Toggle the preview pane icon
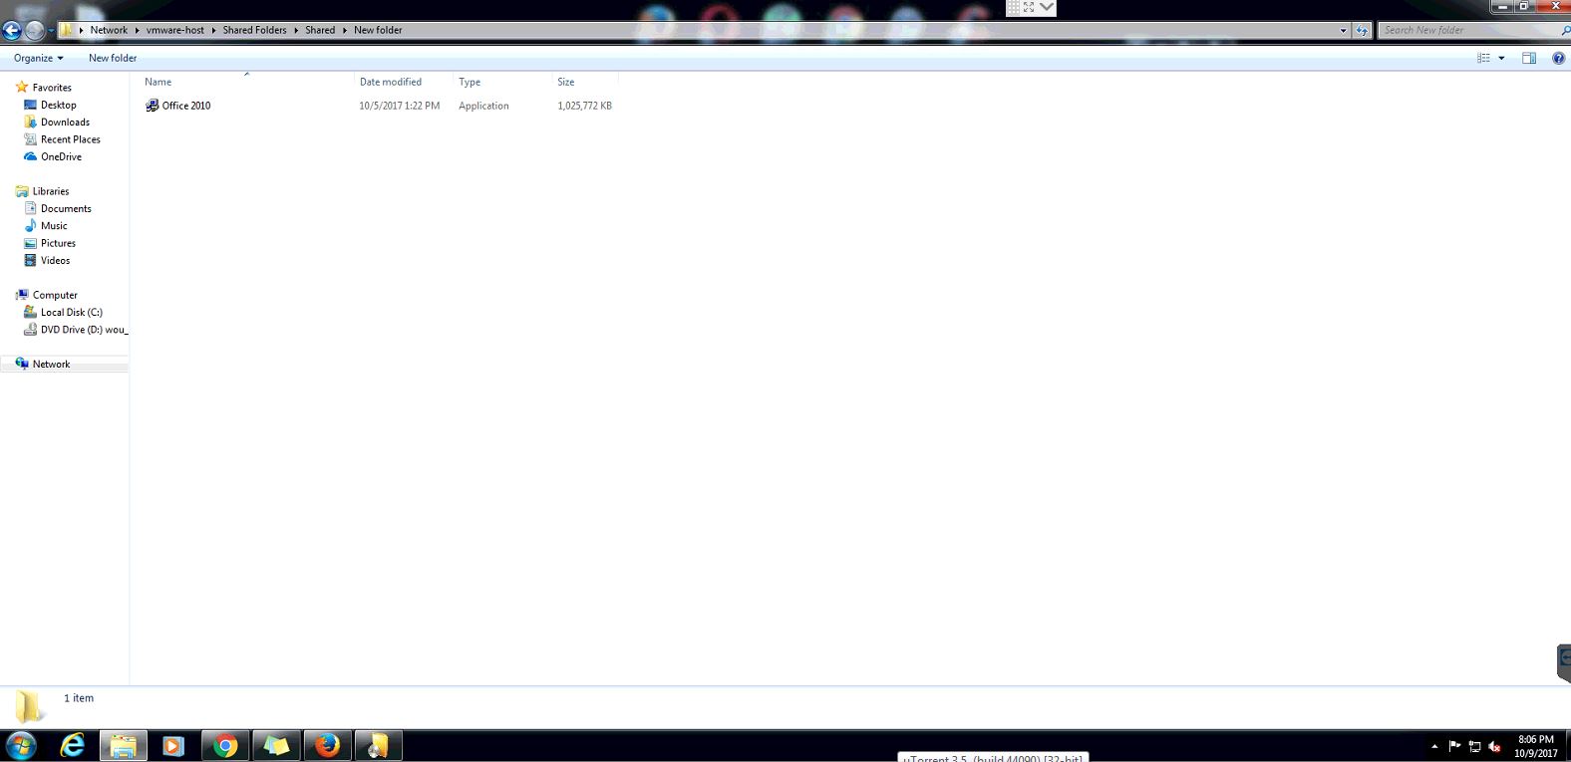This screenshot has width=1571, height=762. tap(1529, 58)
